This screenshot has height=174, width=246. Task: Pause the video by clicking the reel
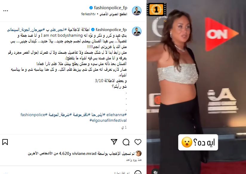click(x=196, y=87)
